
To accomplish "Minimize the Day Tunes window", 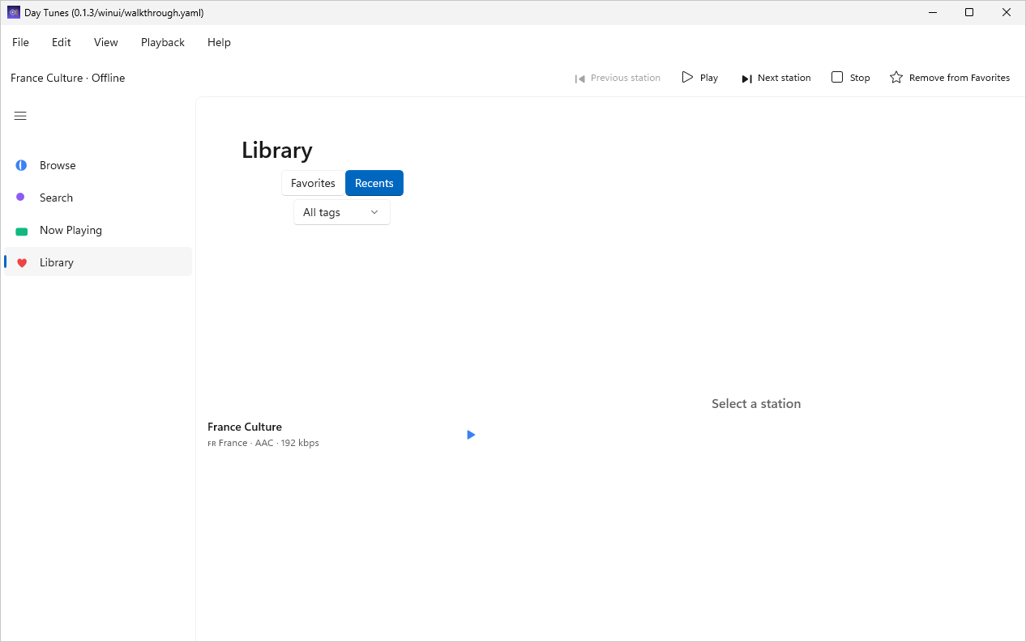I will (932, 12).
